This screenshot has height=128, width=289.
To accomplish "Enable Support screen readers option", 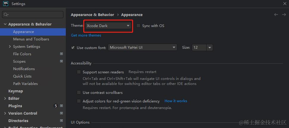I will click(x=79, y=72).
